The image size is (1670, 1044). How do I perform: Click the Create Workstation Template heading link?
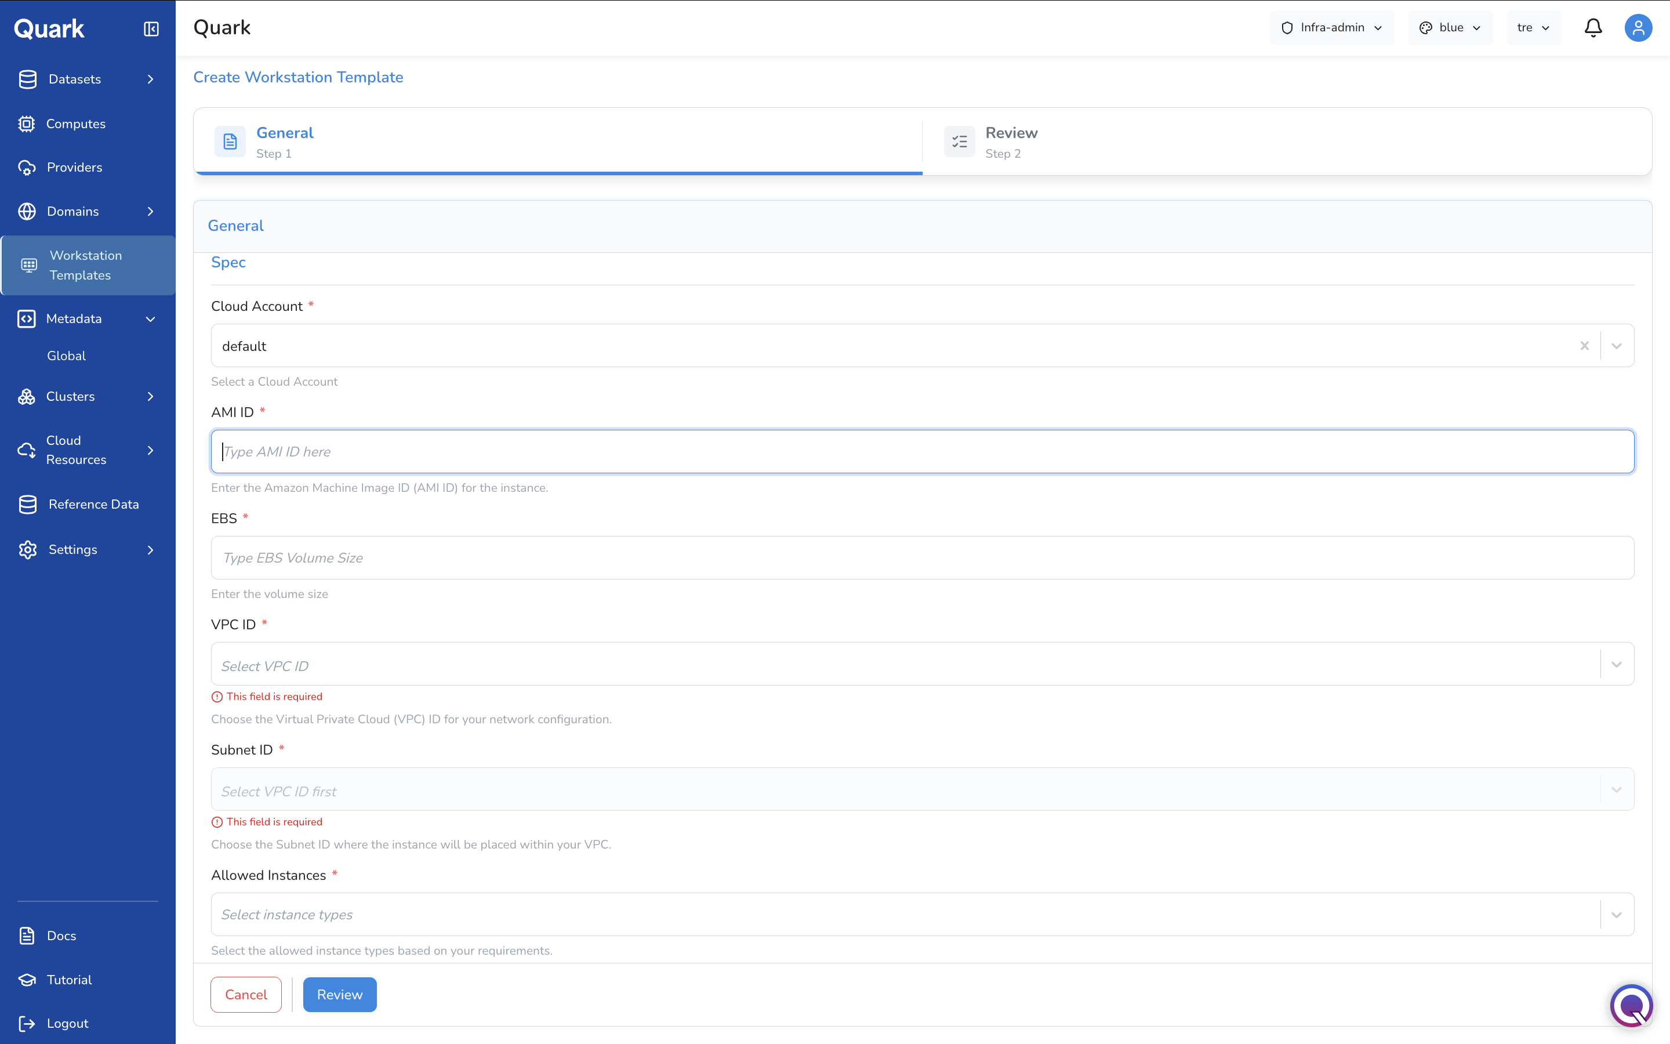[x=298, y=77]
